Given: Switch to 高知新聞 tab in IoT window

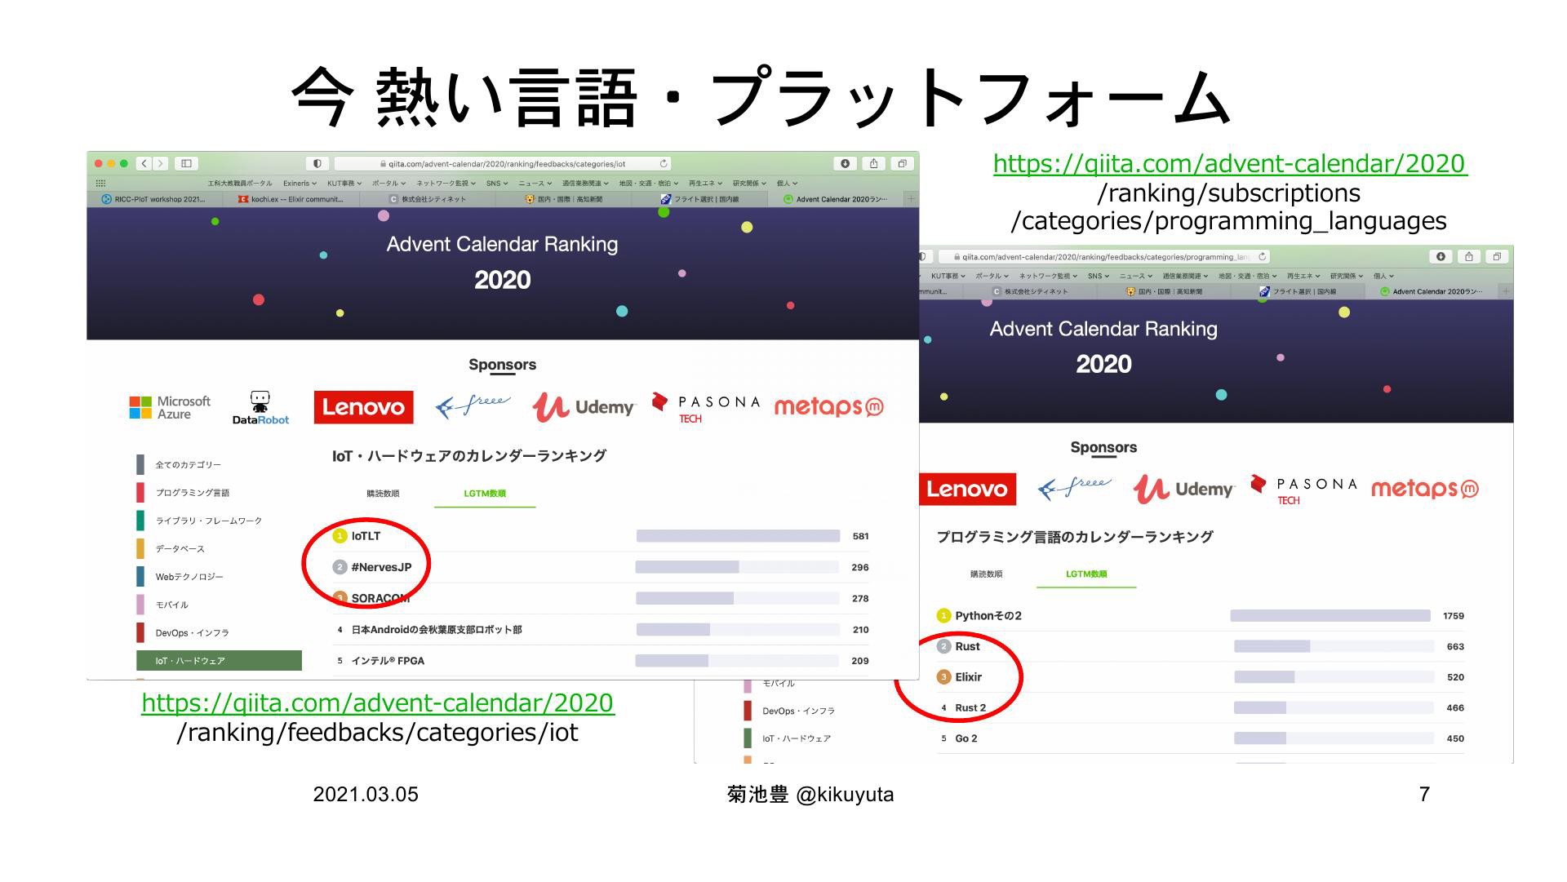Looking at the screenshot, I should pyautogui.click(x=564, y=199).
